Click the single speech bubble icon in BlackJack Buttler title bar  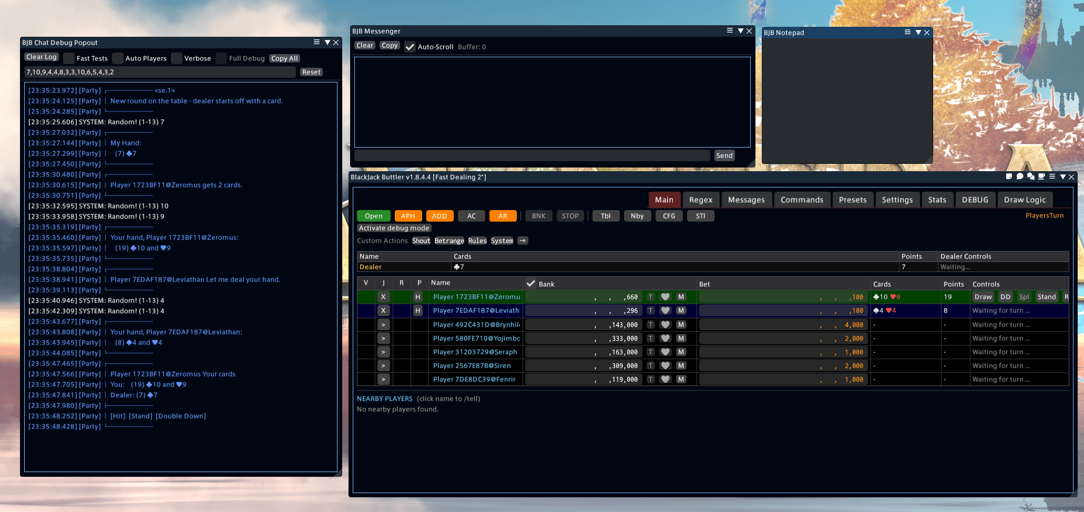[1020, 176]
